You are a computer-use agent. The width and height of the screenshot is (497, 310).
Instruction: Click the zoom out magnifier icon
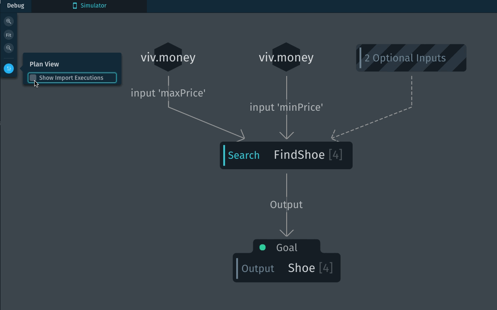9,48
